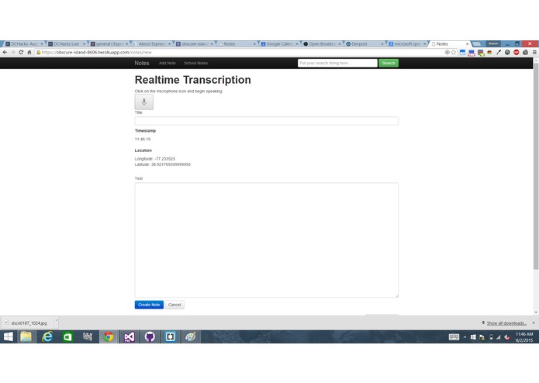Open GitHub Desktop from the taskbar
The image size is (539, 383).
coord(150,336)
